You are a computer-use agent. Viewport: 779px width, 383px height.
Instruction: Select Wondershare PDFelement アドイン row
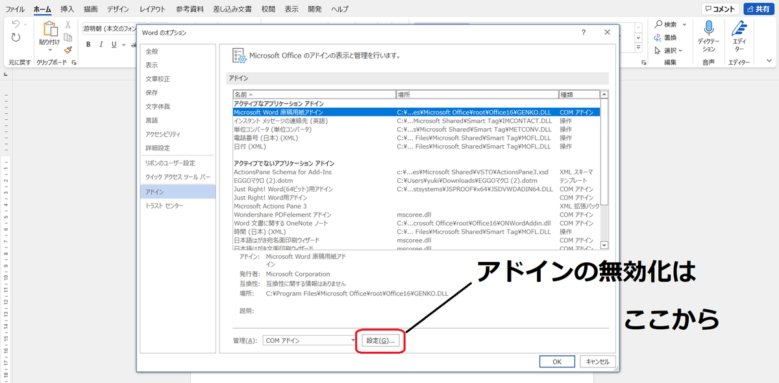pos(416,215)
